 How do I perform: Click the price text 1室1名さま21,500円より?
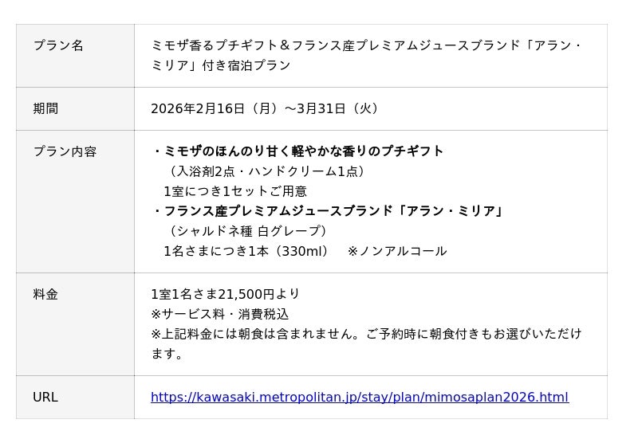click(x=225, y=294)
